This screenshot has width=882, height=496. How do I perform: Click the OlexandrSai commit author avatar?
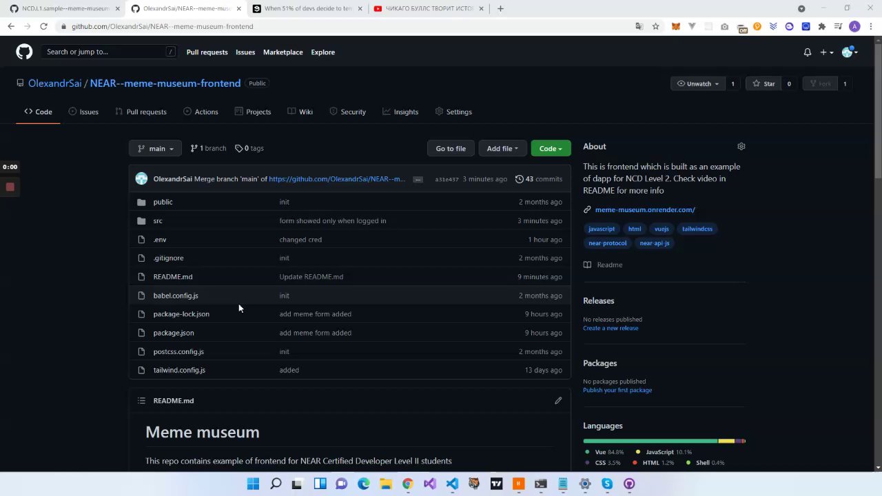pyautogui.click(x=141, y=179)
